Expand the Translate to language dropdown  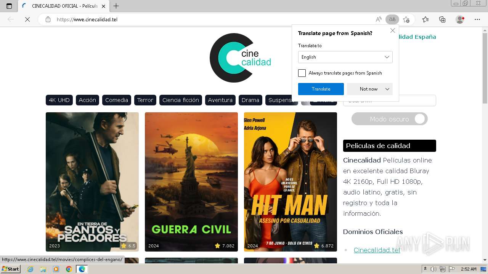tap(345, 57)
